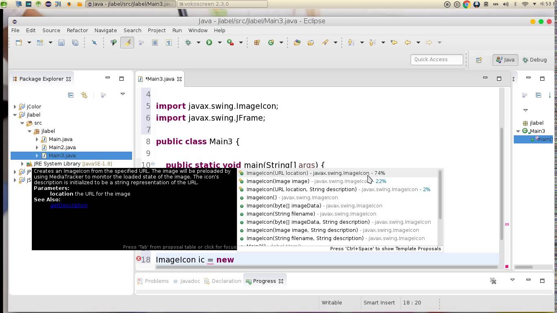Click the Last Edit Location icon
Screen dimensions: 557x313
pyautogui.click(x=394, y=42)
